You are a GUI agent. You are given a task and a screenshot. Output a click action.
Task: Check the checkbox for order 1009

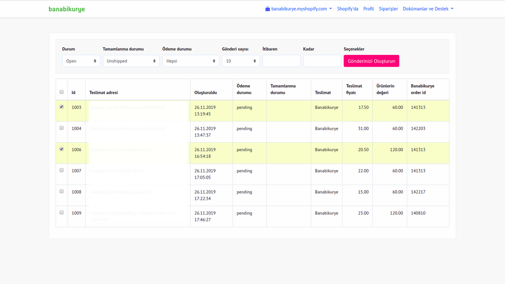point(62,212)
